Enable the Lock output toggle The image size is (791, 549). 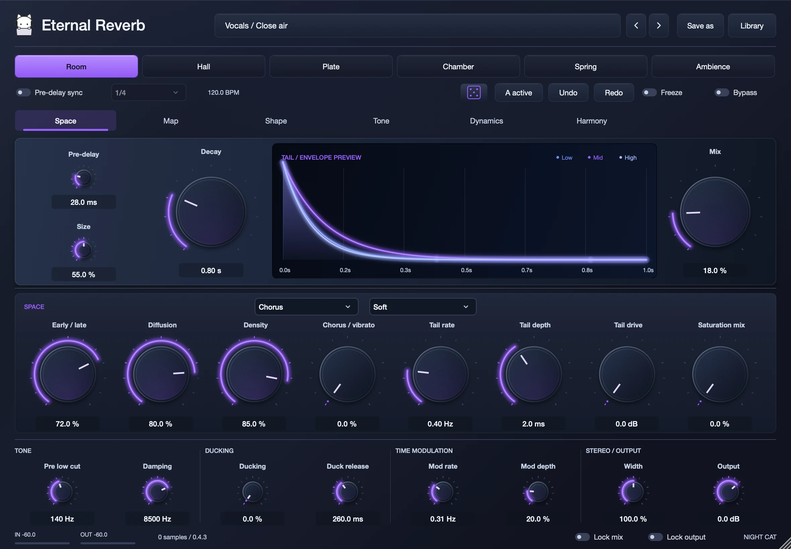click(x=655, y=537)
